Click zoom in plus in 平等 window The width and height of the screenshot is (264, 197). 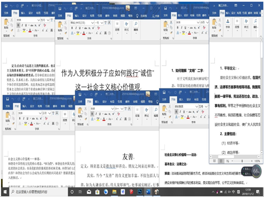coord(252,161)
